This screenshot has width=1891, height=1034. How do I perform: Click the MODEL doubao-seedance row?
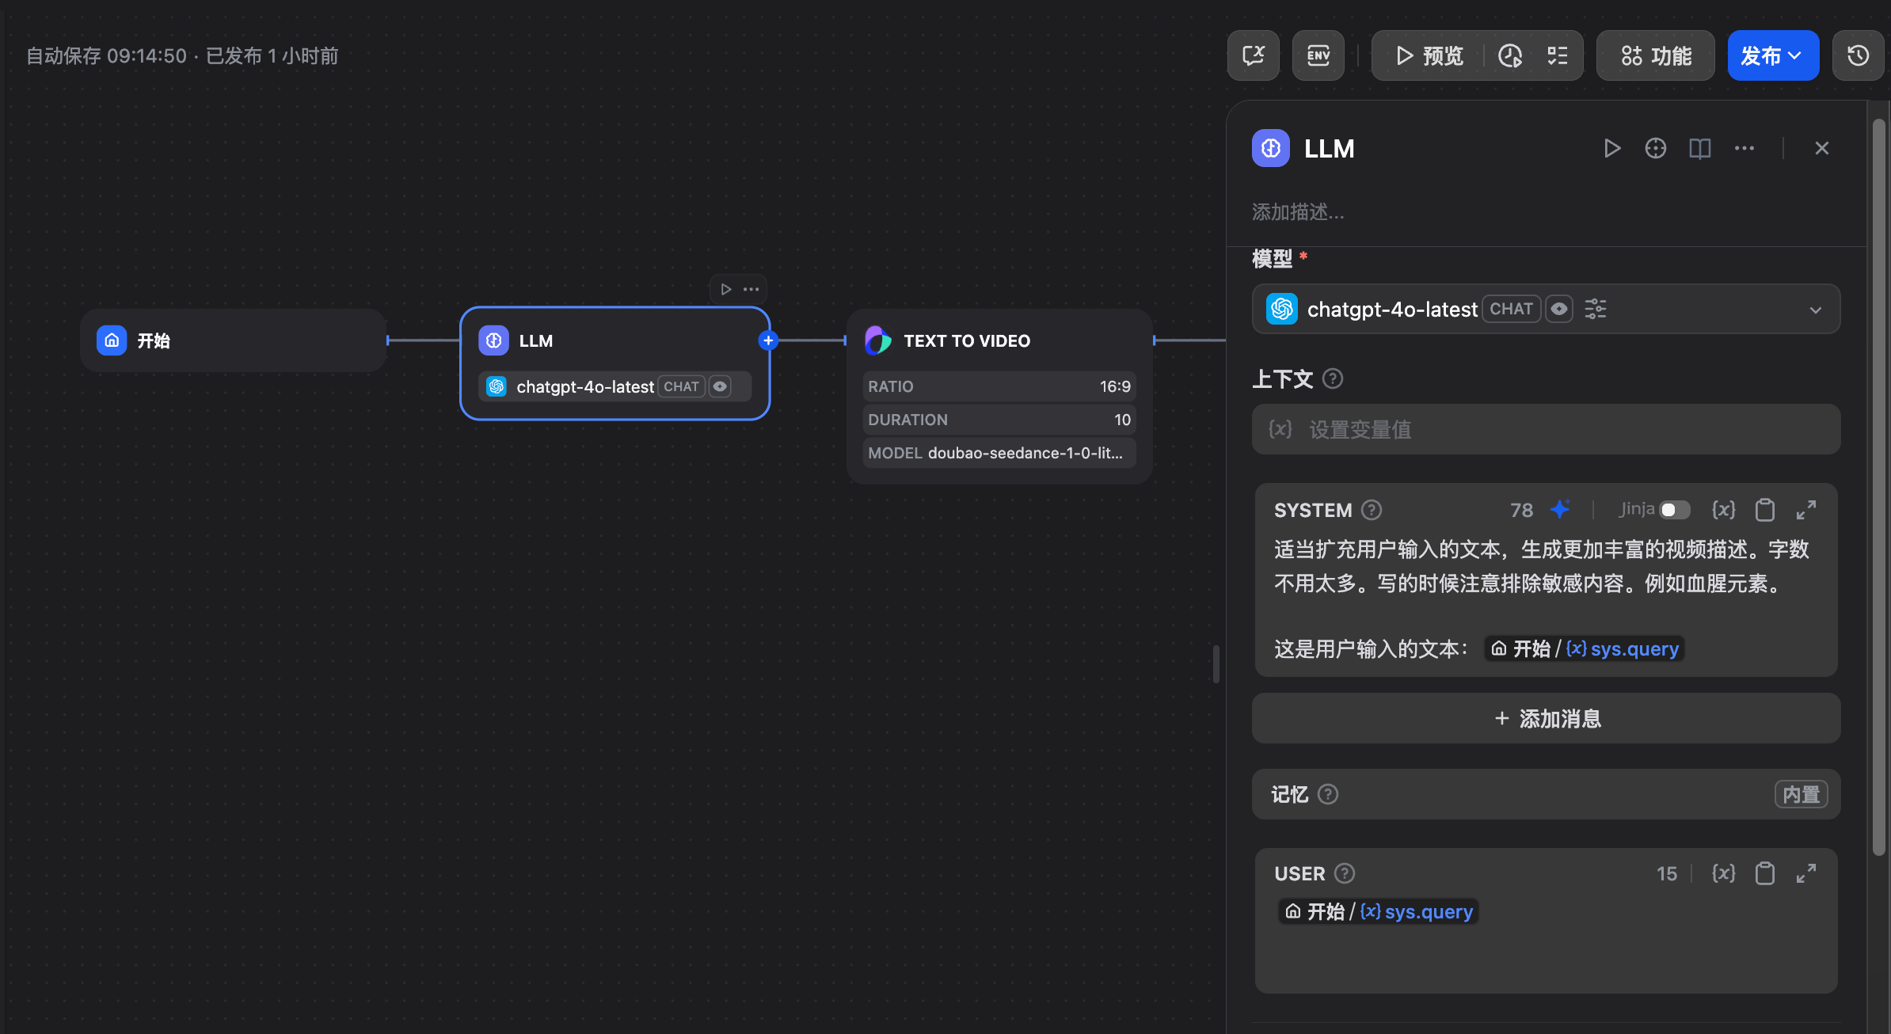coord(999,453)
